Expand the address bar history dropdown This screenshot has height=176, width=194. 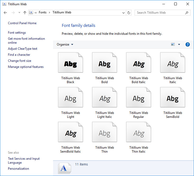tap(123, 13)
